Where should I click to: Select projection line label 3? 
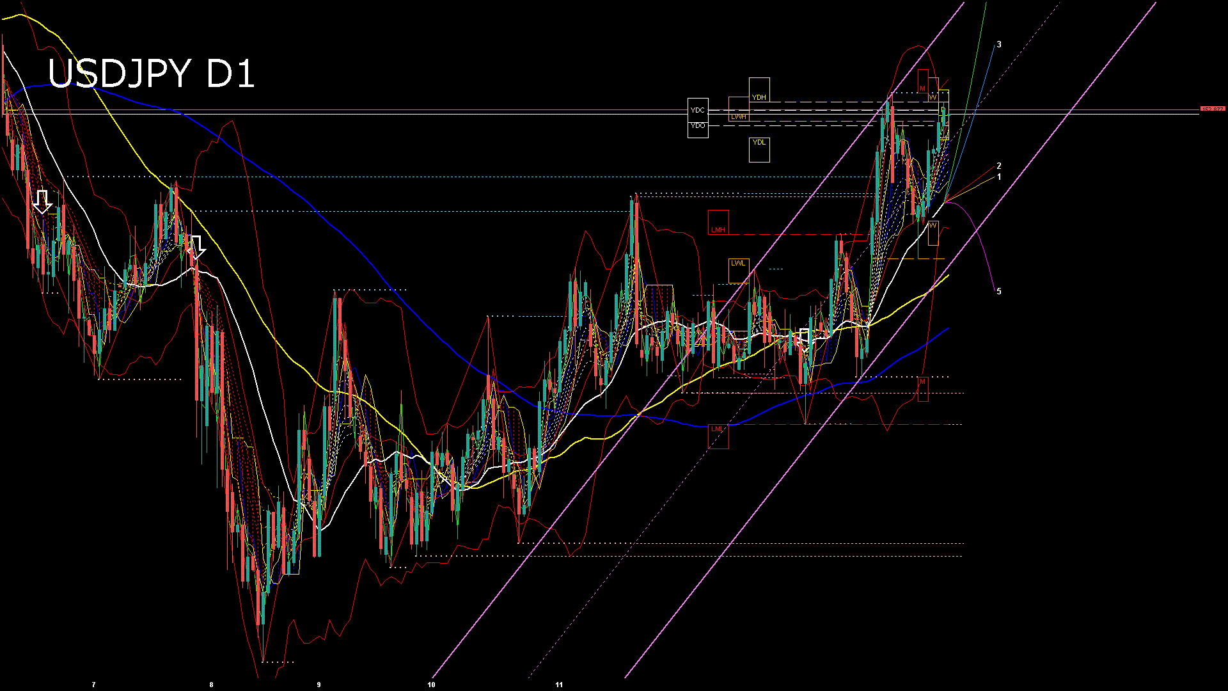999,45
